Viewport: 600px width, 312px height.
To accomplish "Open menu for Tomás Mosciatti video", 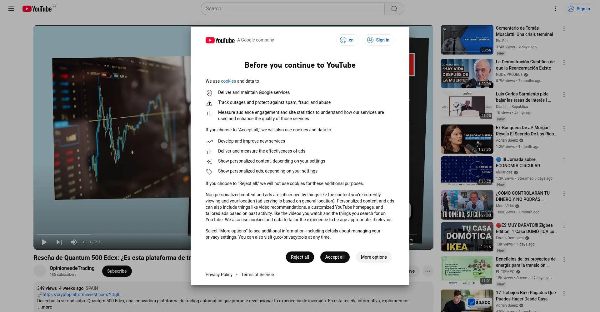I will coord(564,29).
